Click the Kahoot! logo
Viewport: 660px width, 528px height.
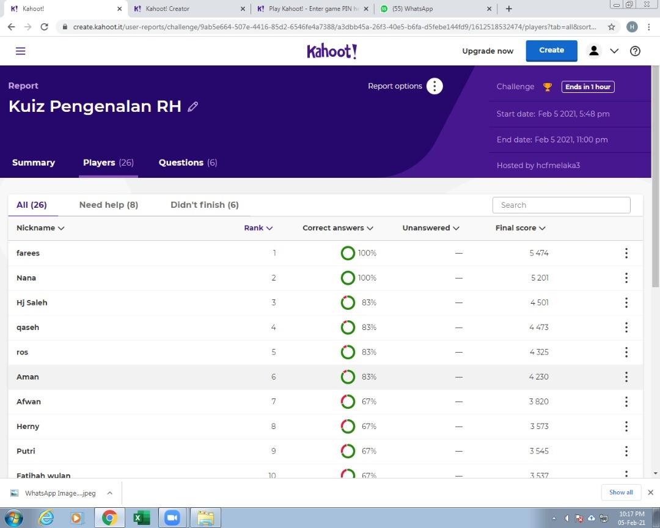click(x=332, y=51)
